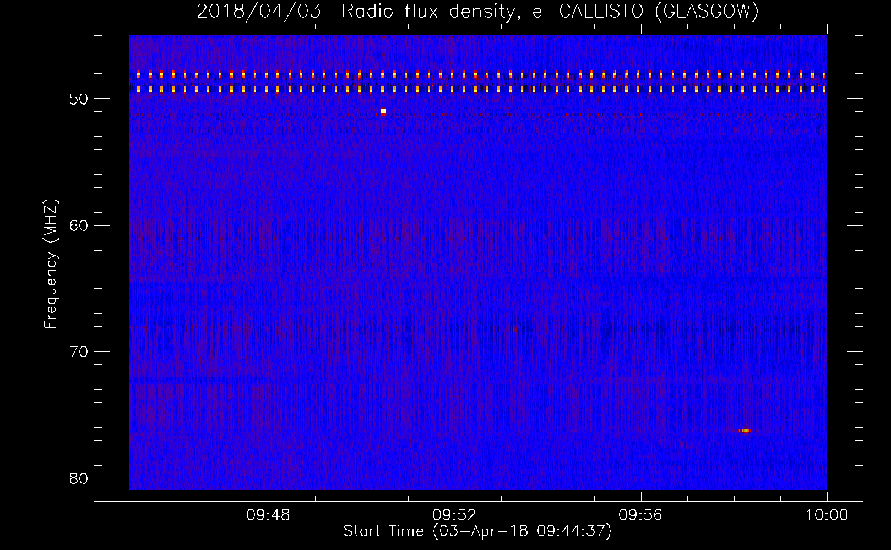Click the 60 frequency tick label
This screenshot has height=550, width=891.
pos(79,226)
